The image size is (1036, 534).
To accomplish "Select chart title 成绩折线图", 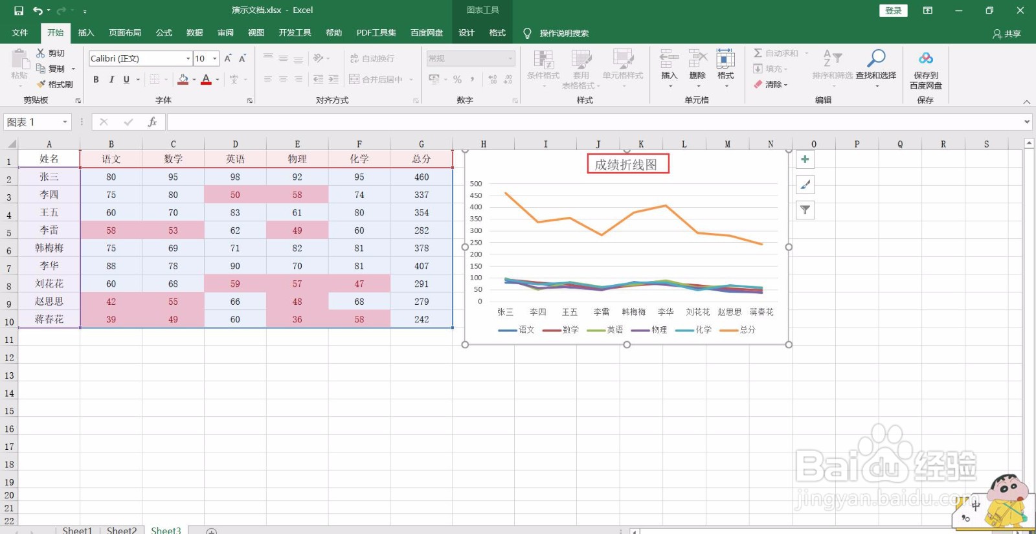I will [x=626, y=164].
